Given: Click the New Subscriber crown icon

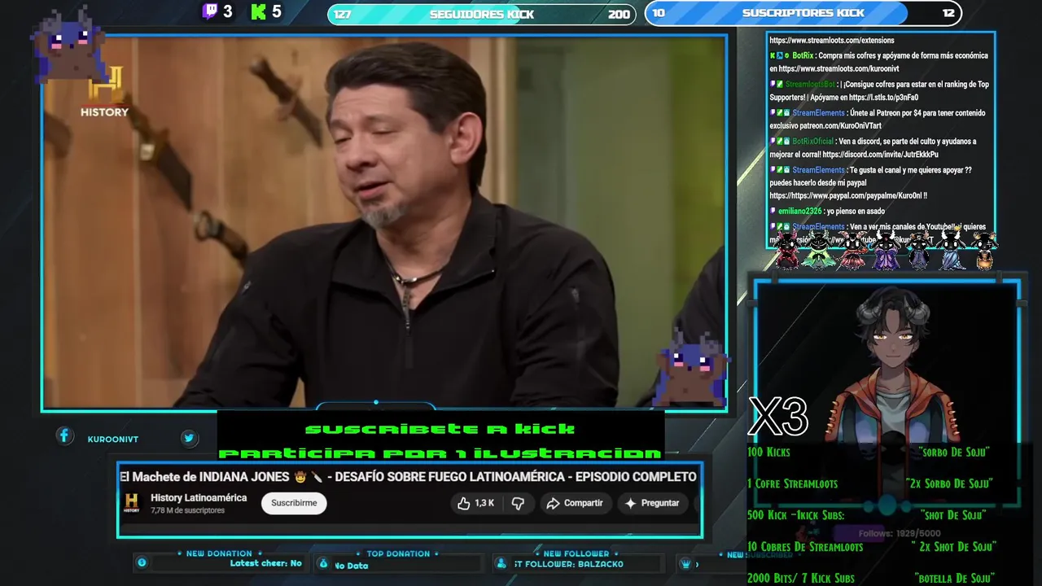Looking at the screenshot, I should coord(685,563).
